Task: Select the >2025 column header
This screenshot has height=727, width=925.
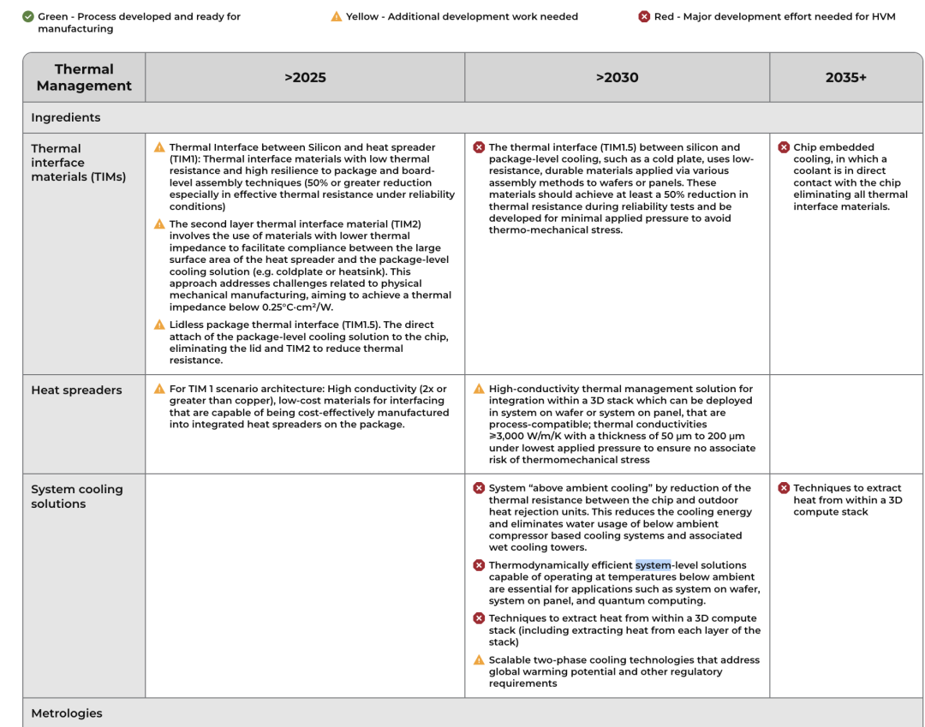Action: (305, 77)
